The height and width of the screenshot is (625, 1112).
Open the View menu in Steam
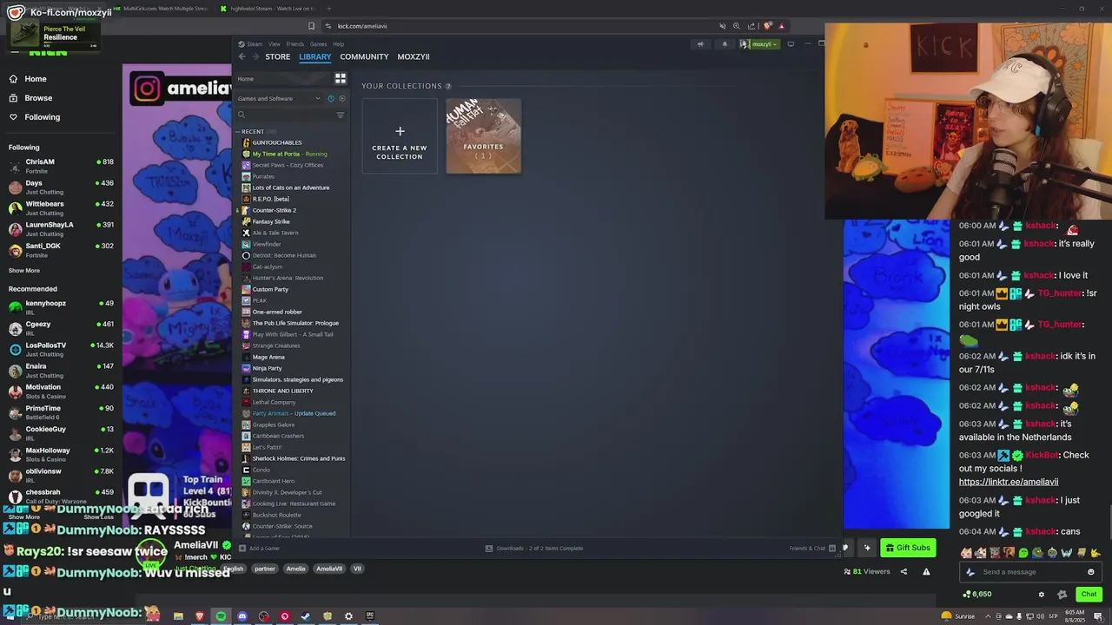click(275, 44)
